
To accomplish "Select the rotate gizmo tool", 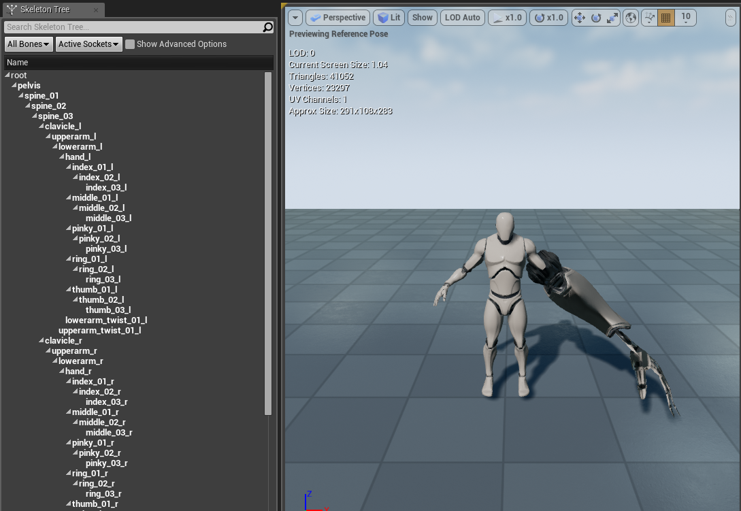I will 596,18.
